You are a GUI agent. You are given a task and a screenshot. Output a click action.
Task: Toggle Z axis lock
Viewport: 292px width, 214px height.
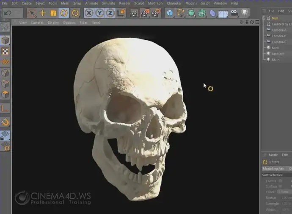pos(110,13)
